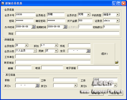Viewport: 127px width, 100px height.
Task: Open the 会员性别 dropdown
Action: pyautogui.click(x=26, y=45)
